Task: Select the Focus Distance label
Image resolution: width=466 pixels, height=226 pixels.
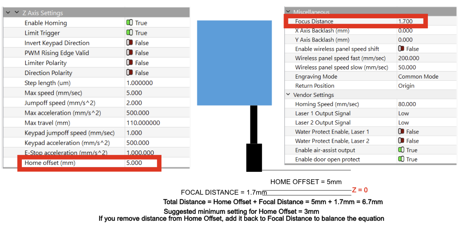Action: 314,21
